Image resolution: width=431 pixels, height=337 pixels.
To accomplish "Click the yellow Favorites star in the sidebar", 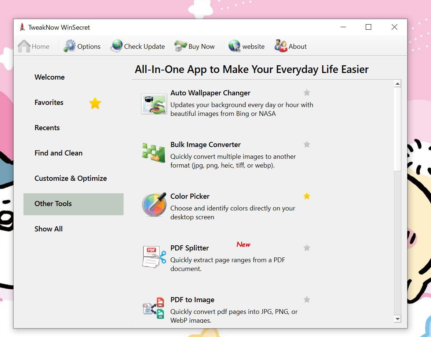I will point(95,103).
